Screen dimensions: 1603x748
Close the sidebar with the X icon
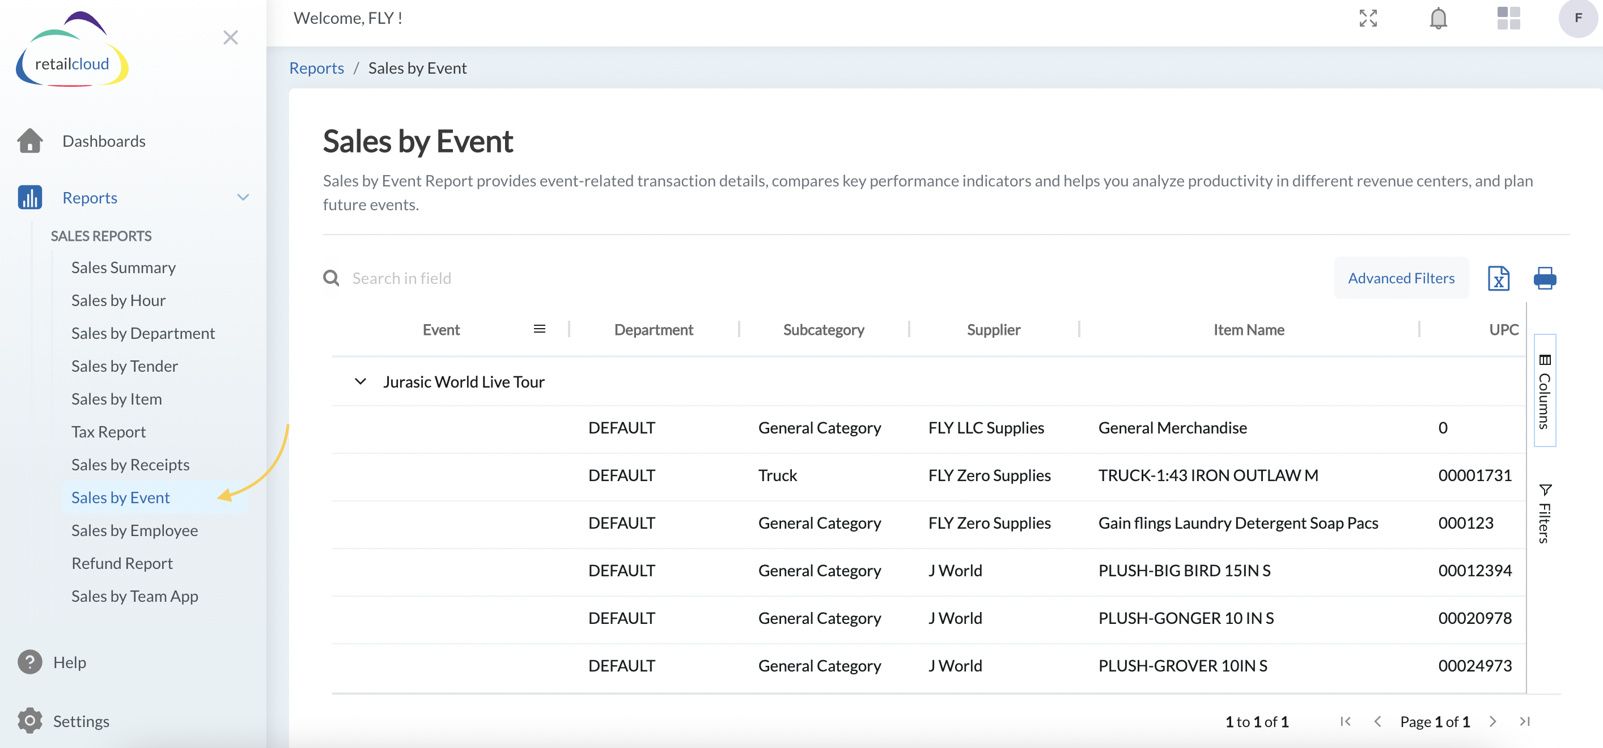pyautogui.click(x=230, y=37)
